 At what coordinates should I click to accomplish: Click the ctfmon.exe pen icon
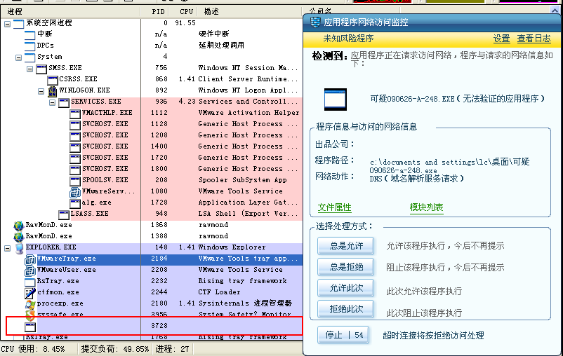pyautogui.click(x=30, y=293)
